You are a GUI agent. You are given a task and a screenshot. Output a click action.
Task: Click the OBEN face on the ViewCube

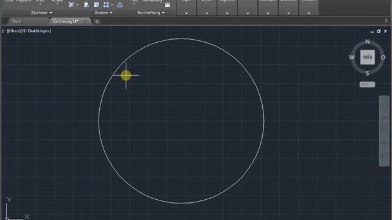[367, 57]
